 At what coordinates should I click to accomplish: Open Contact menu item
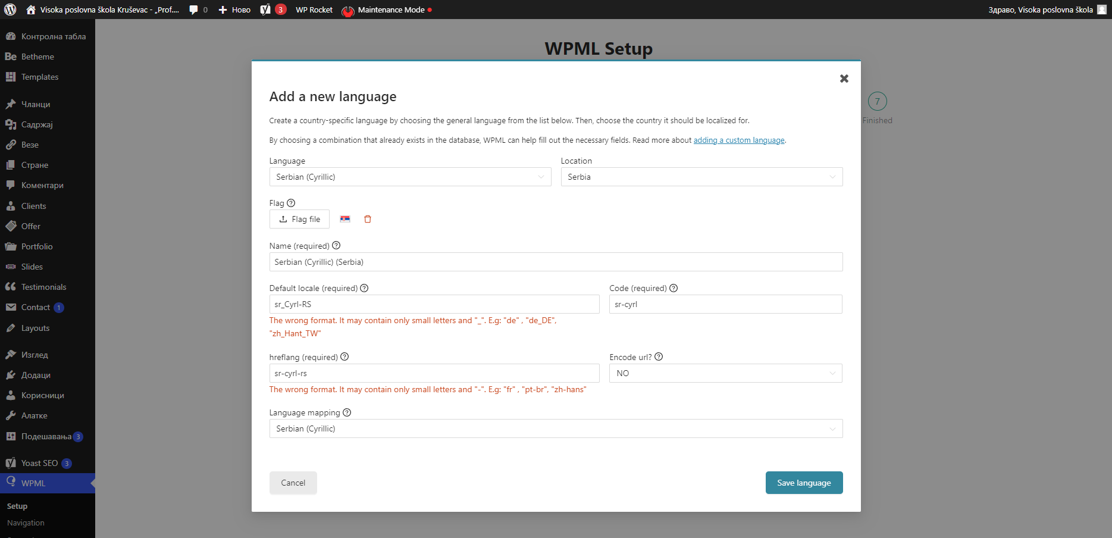48,307
